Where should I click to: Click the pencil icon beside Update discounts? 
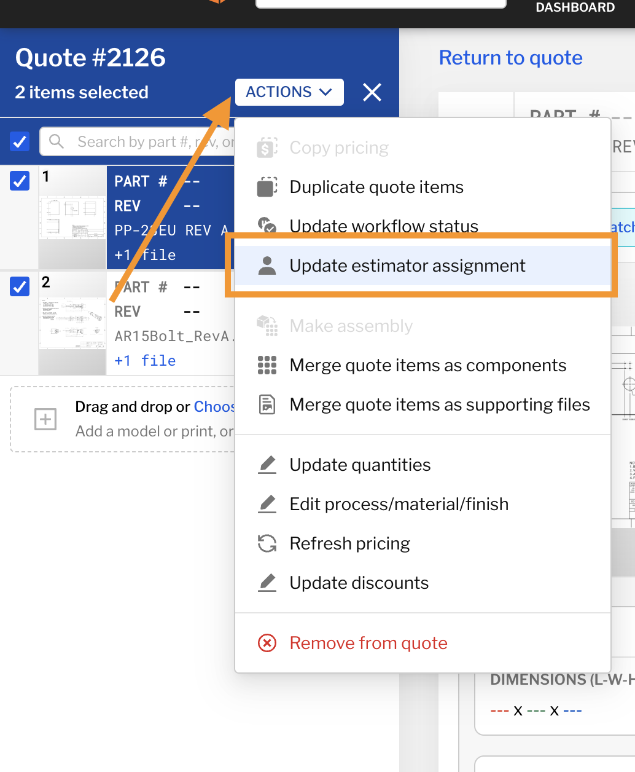pyautogui.click(x=267, y=583)
